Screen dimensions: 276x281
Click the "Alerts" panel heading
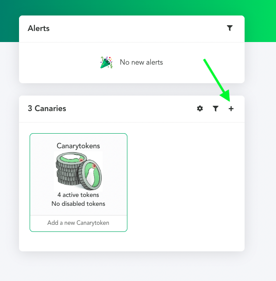38,28
